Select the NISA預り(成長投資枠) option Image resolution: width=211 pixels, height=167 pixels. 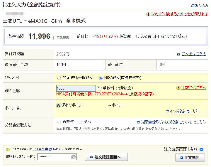point(101,78)
